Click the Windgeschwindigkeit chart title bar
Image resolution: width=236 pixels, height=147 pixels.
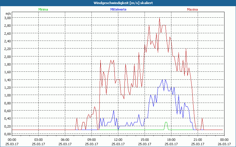[118, 3]
